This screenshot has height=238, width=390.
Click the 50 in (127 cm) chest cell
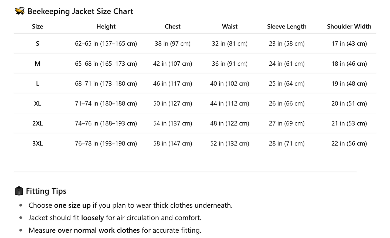[172, 104]
